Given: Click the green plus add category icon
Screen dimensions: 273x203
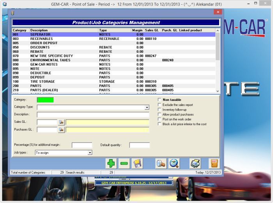Looking at the screenshot, I should coord(111,163).
